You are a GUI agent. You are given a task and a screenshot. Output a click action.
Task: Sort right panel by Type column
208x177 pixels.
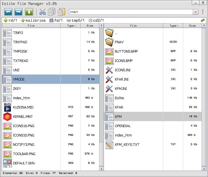pyautogui.click(x=173, y=26)
